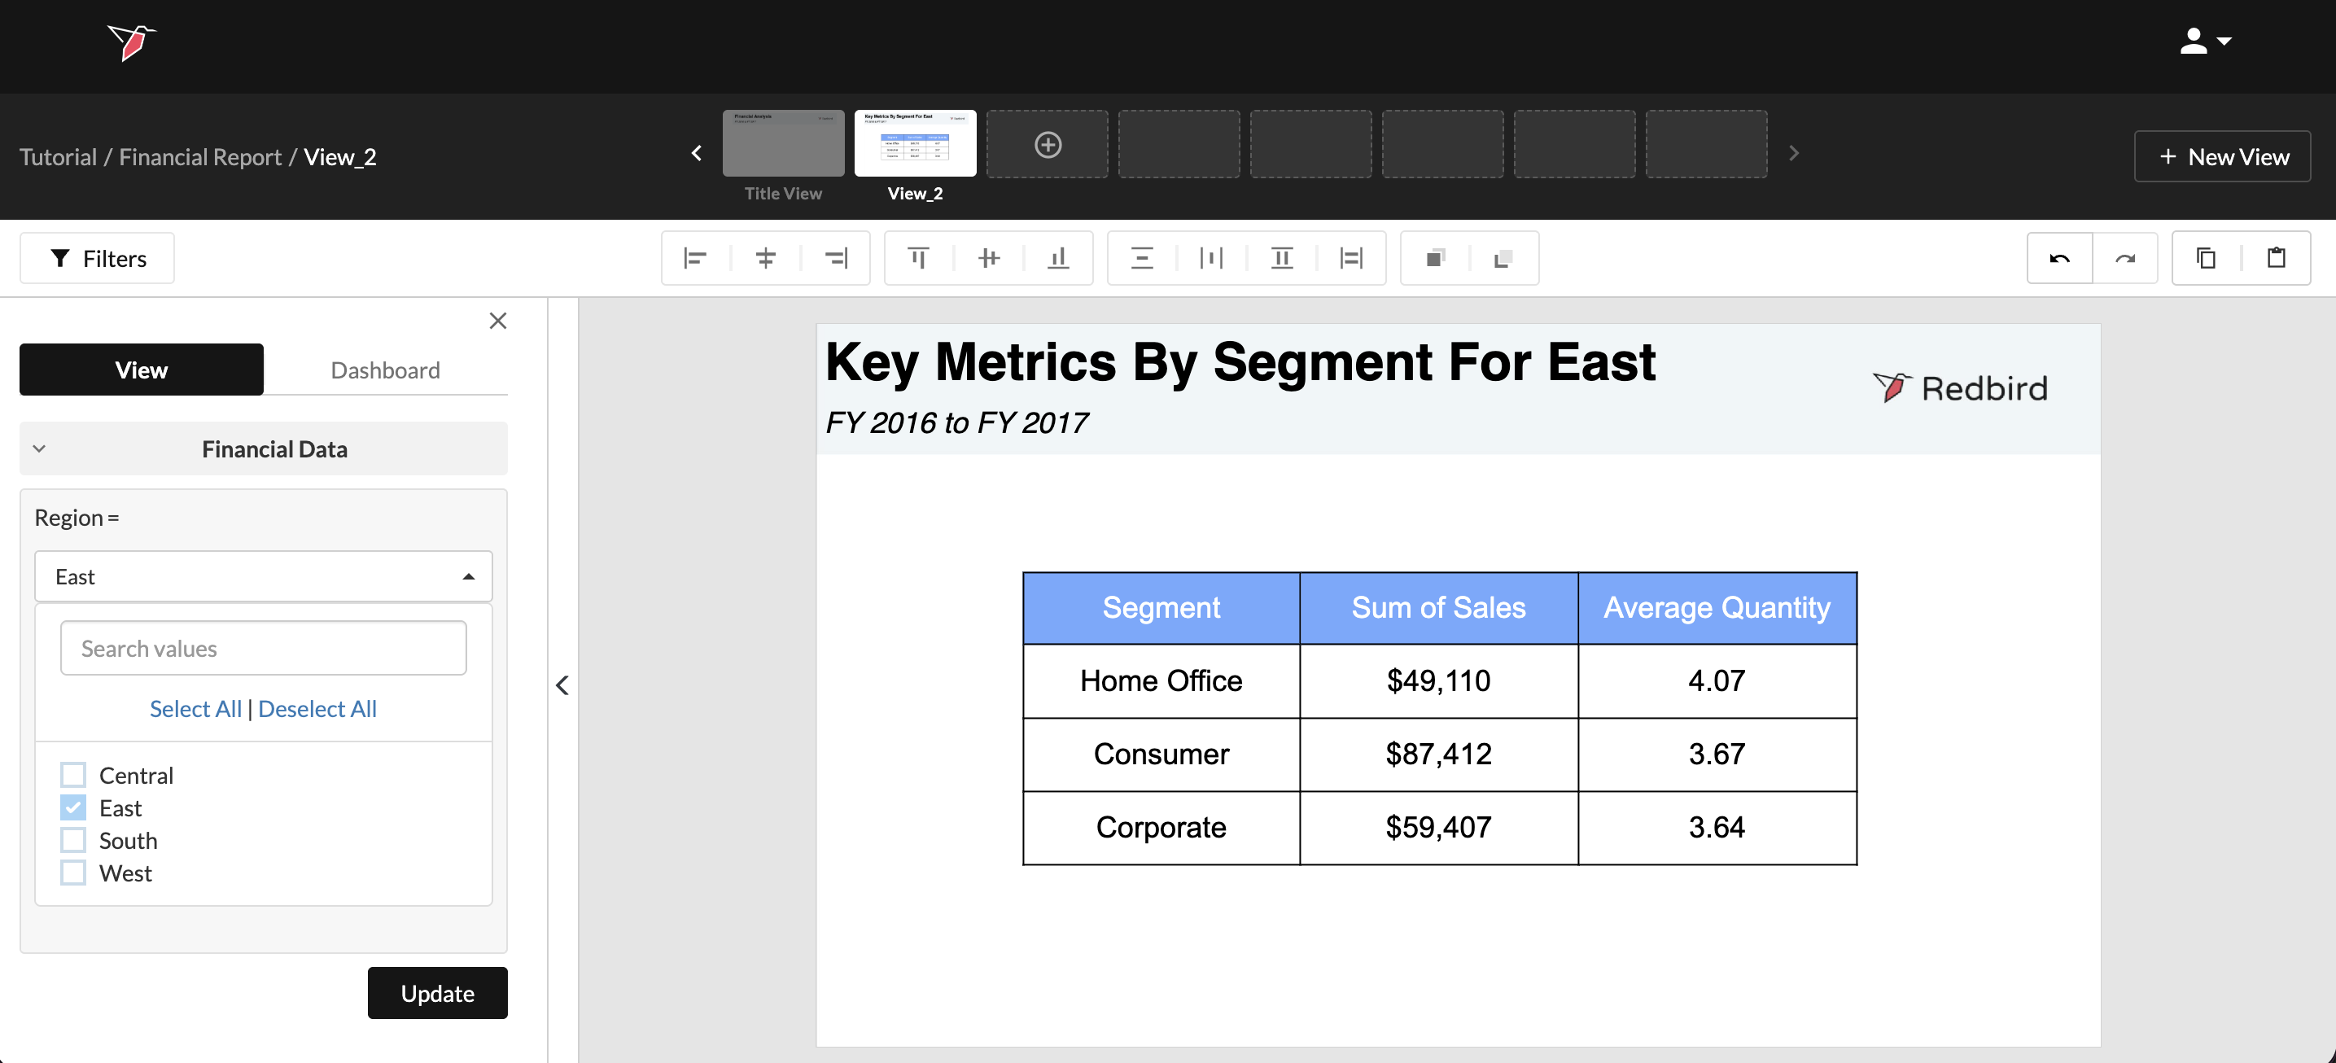Click the align left toolbar icon
The height and width of the screenshot is (1063, 2336).
tap(694, 259)
